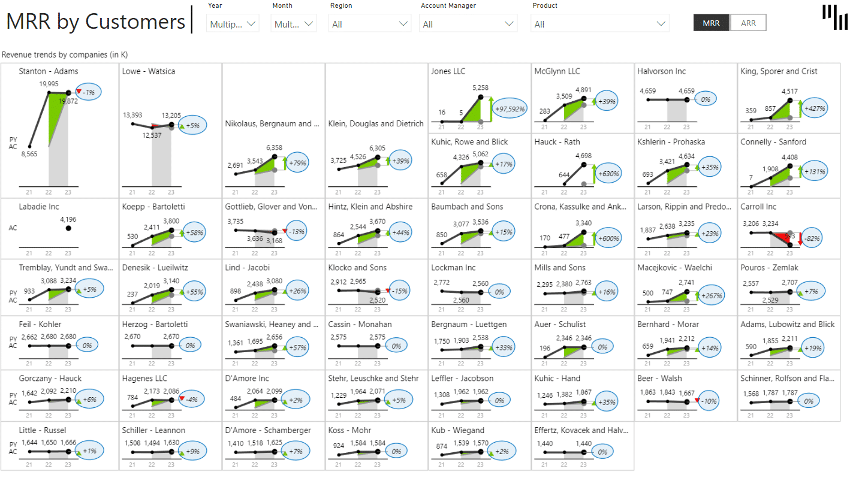Click the Jones LLC chart title
This screenshot has height=481, width=856.
click(448, 71)
